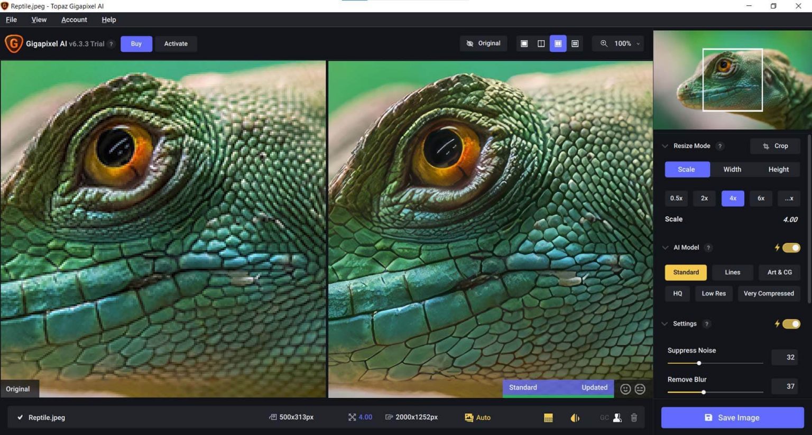Click the neutral face feedback icon
Screen dimensions: 812x435
click(x=640, y=389)
